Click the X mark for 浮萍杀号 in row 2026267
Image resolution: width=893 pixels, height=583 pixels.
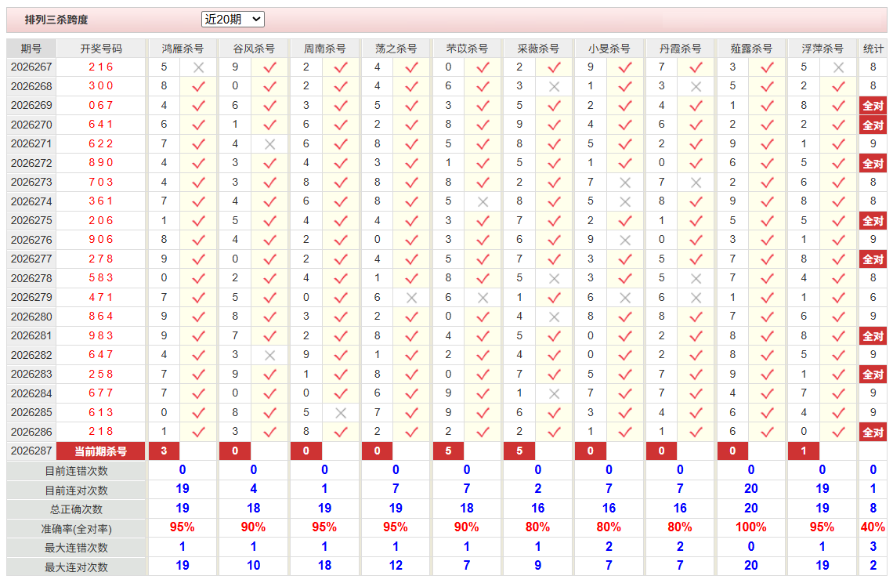[x=838, y=68]
